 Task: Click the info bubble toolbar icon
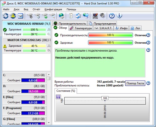point(120,16)
